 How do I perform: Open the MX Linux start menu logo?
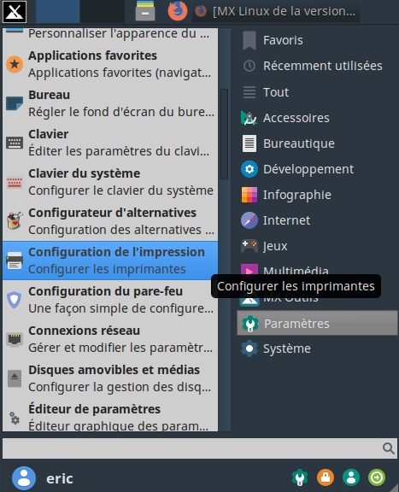(x=15, y=12)
